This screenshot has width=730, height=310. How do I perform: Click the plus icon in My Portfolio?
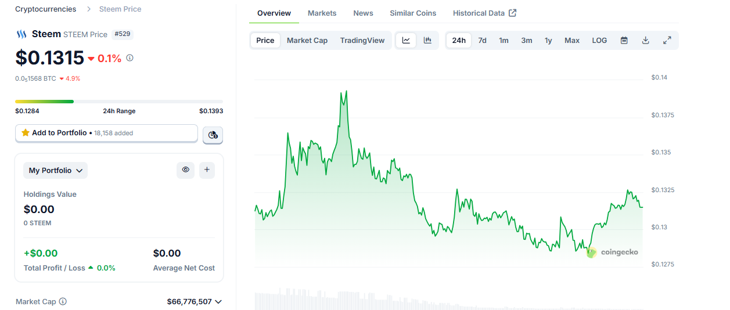pyautogui.click(x=207, y=170)
